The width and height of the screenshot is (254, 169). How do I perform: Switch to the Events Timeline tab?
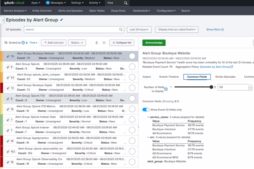(x=169, y=77)
